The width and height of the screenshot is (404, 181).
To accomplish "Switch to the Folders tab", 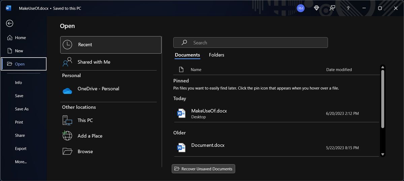I will pyautogui.click(x=216, y=55).
